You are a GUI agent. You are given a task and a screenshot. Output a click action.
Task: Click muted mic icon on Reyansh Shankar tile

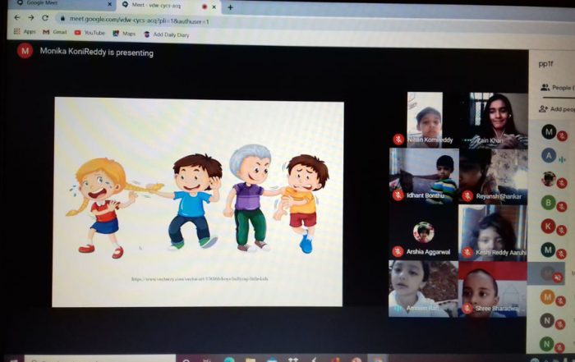click(467, 195)
